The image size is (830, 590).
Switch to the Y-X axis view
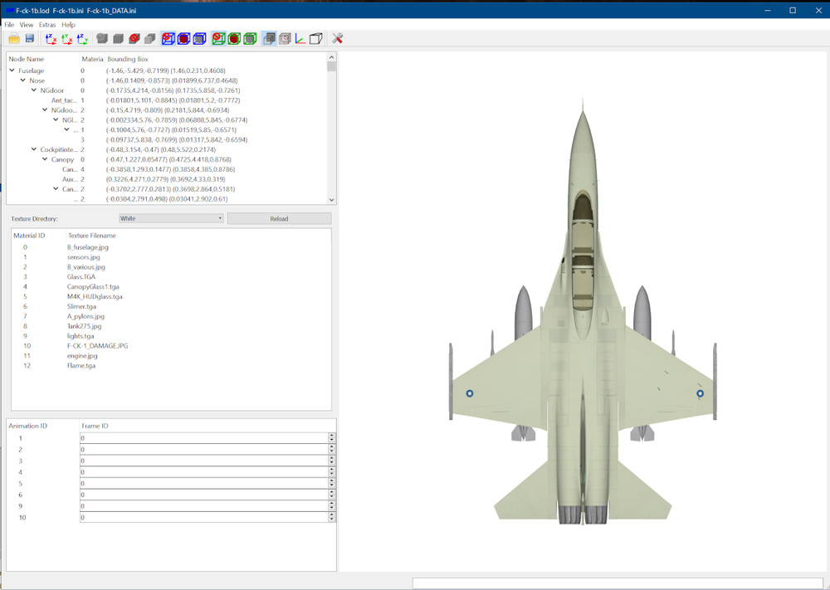click(67, 39)
